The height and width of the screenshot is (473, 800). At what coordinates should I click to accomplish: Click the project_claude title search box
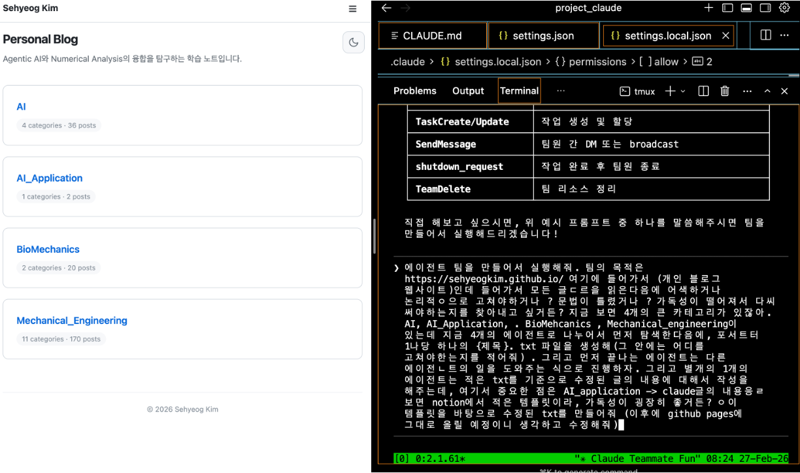(x=588, y=8)
